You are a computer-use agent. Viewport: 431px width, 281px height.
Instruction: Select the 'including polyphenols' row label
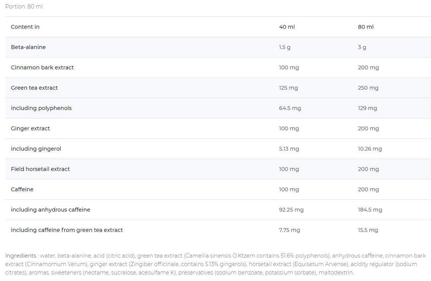pos(41,108)
